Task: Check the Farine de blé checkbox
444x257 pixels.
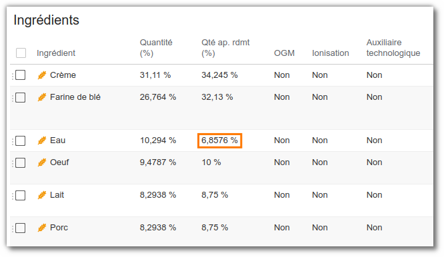Action: point(21,97)
